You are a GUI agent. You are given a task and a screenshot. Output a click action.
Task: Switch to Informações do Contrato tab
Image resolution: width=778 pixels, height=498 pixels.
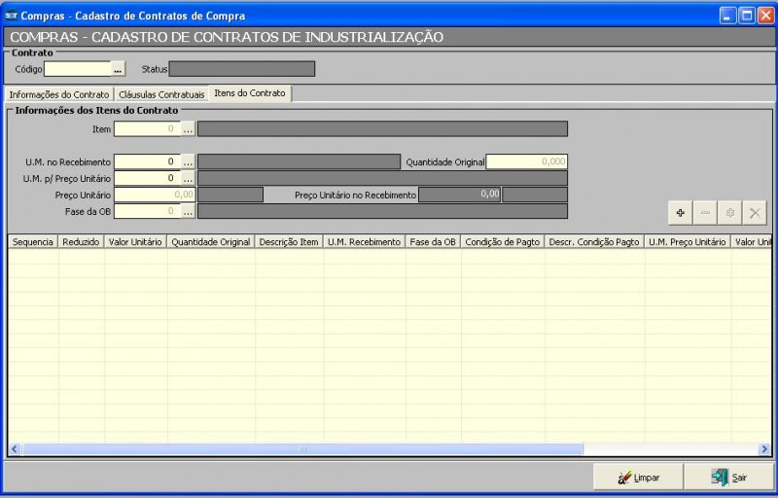59,94
